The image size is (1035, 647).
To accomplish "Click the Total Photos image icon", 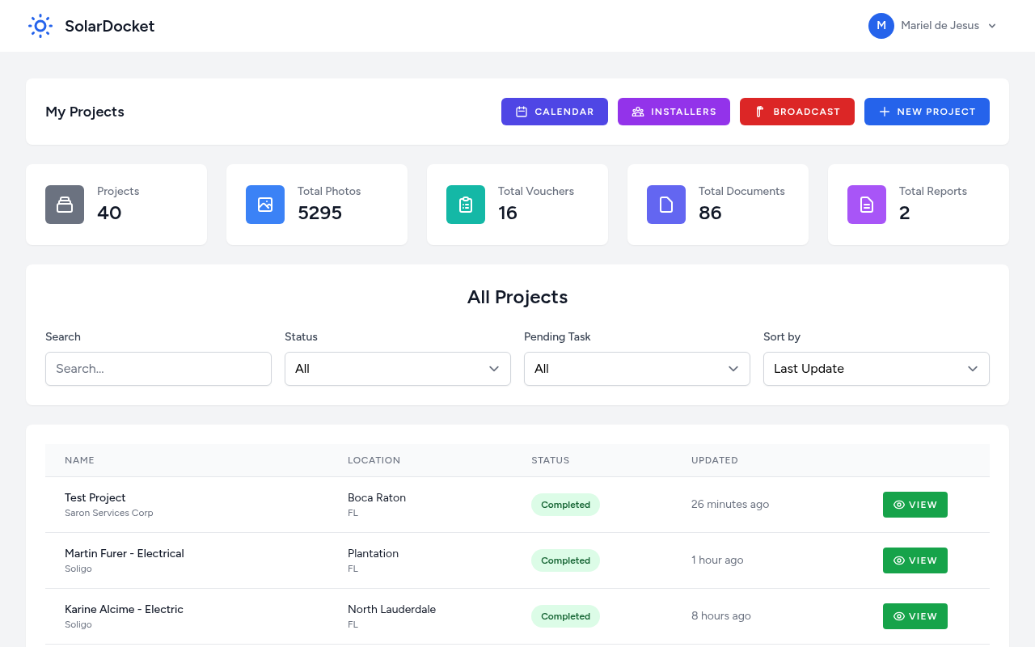I will click(264, 205).
